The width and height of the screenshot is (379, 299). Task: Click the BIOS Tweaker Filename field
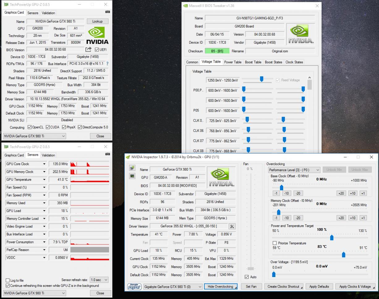coord(280,51)
